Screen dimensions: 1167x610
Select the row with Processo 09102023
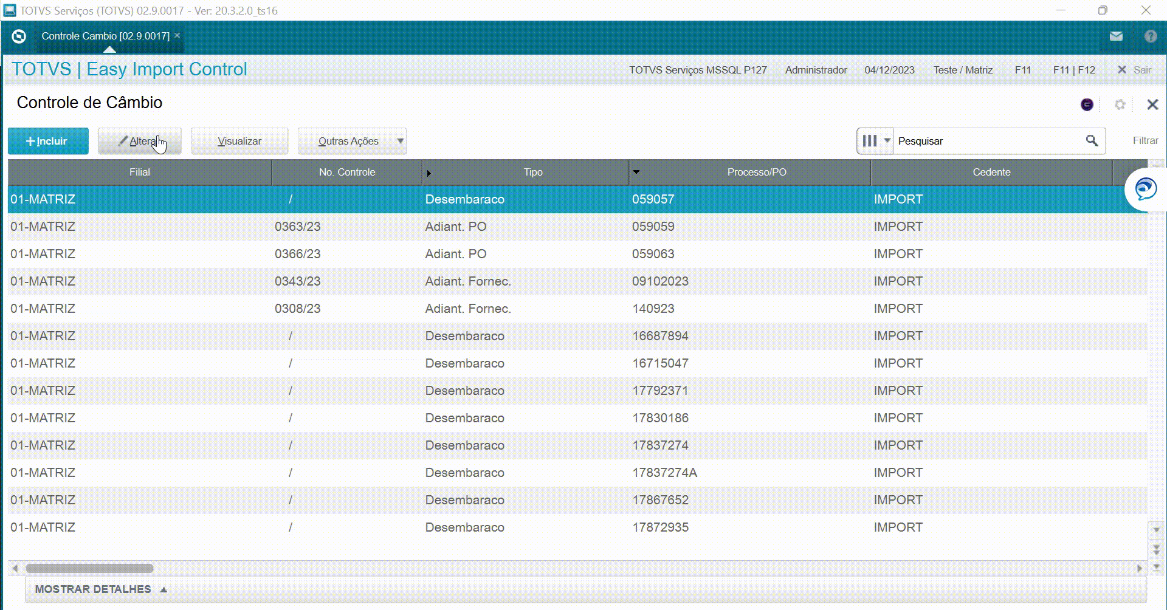click(x=577, y=281)
